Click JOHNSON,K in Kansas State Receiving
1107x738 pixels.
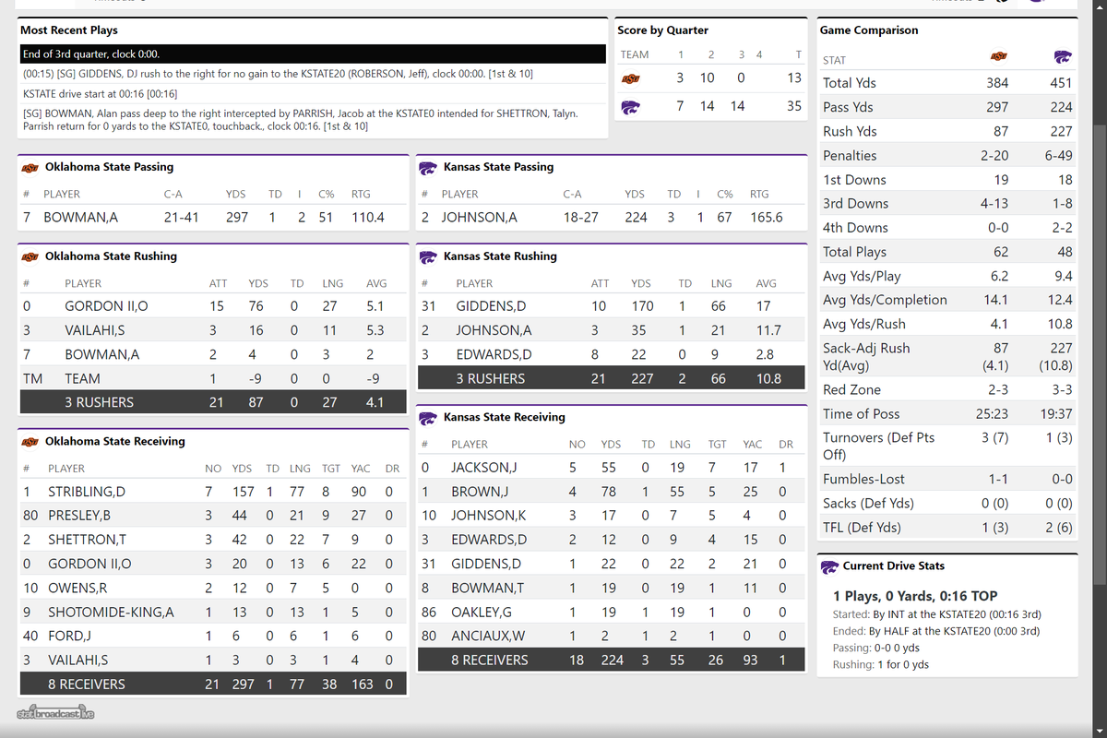[x=489, y=516]
